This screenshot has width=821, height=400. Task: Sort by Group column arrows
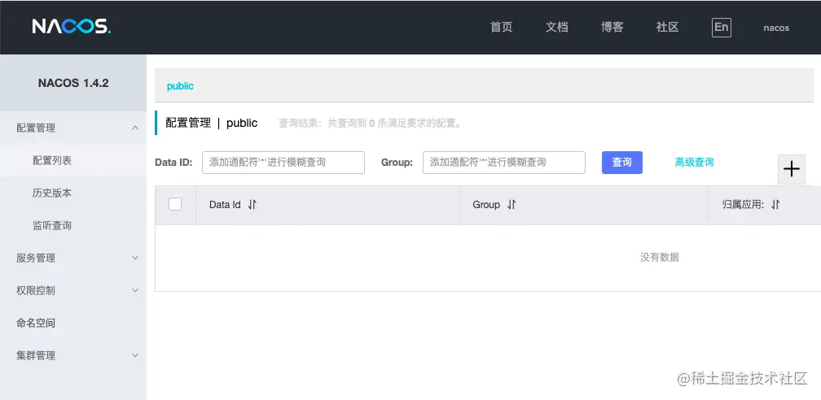(511, 205)
